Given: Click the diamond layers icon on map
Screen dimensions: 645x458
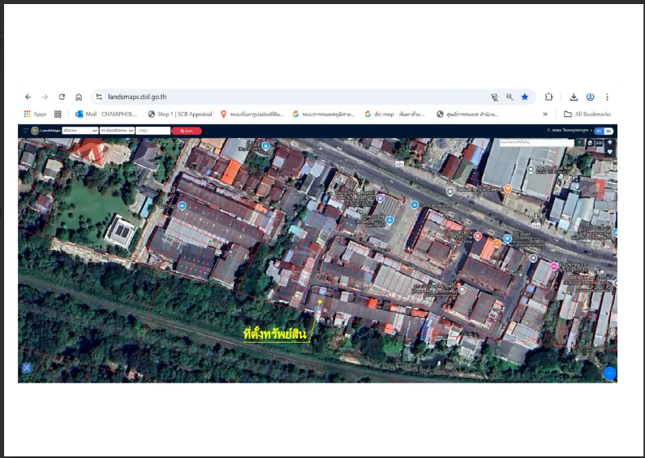Looking at the screenshot, I should click(609, 142).
